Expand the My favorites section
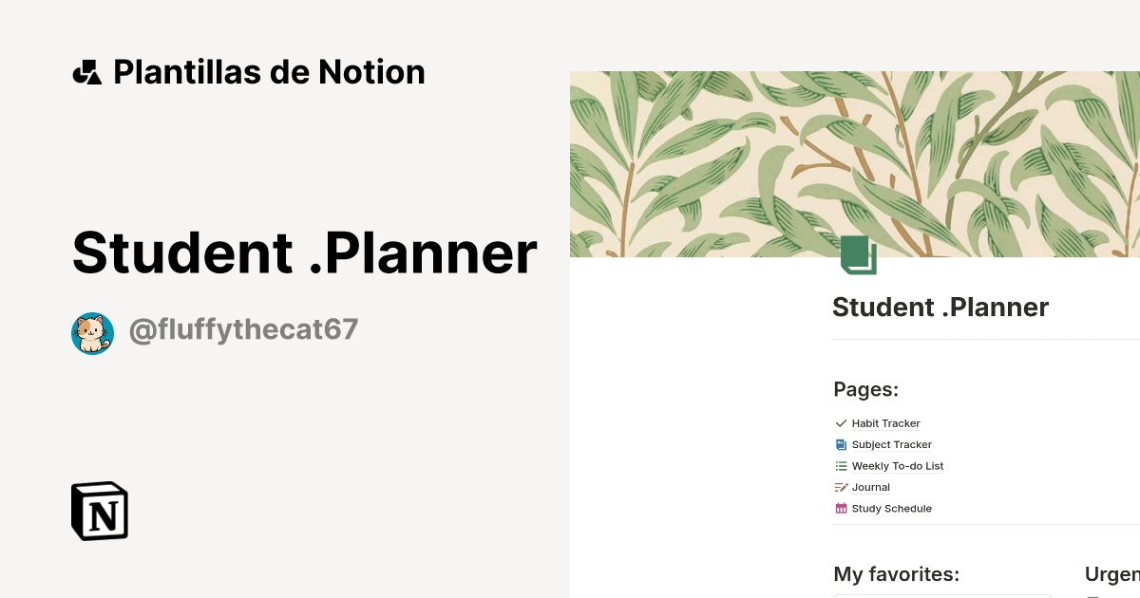The image size is (1140, 598). click(x=897, y=574)
